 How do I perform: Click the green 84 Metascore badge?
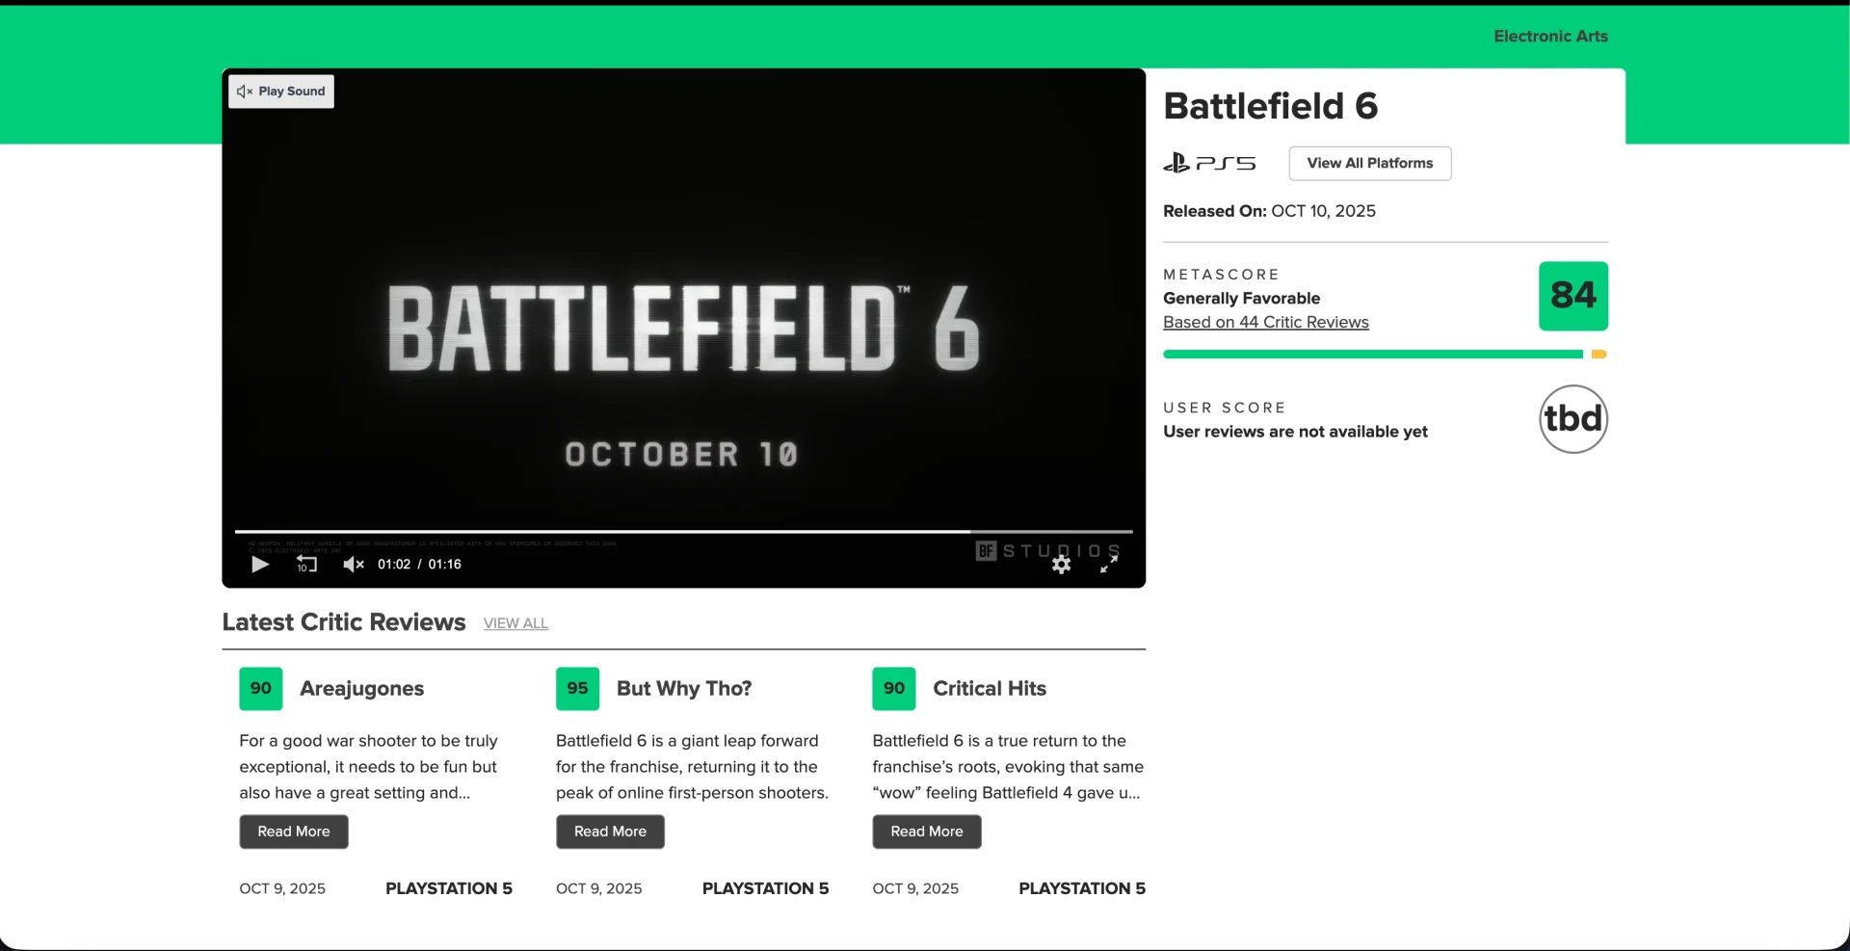pos(1572,296)
